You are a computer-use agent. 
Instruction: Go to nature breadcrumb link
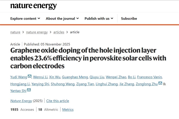[15, 32]
